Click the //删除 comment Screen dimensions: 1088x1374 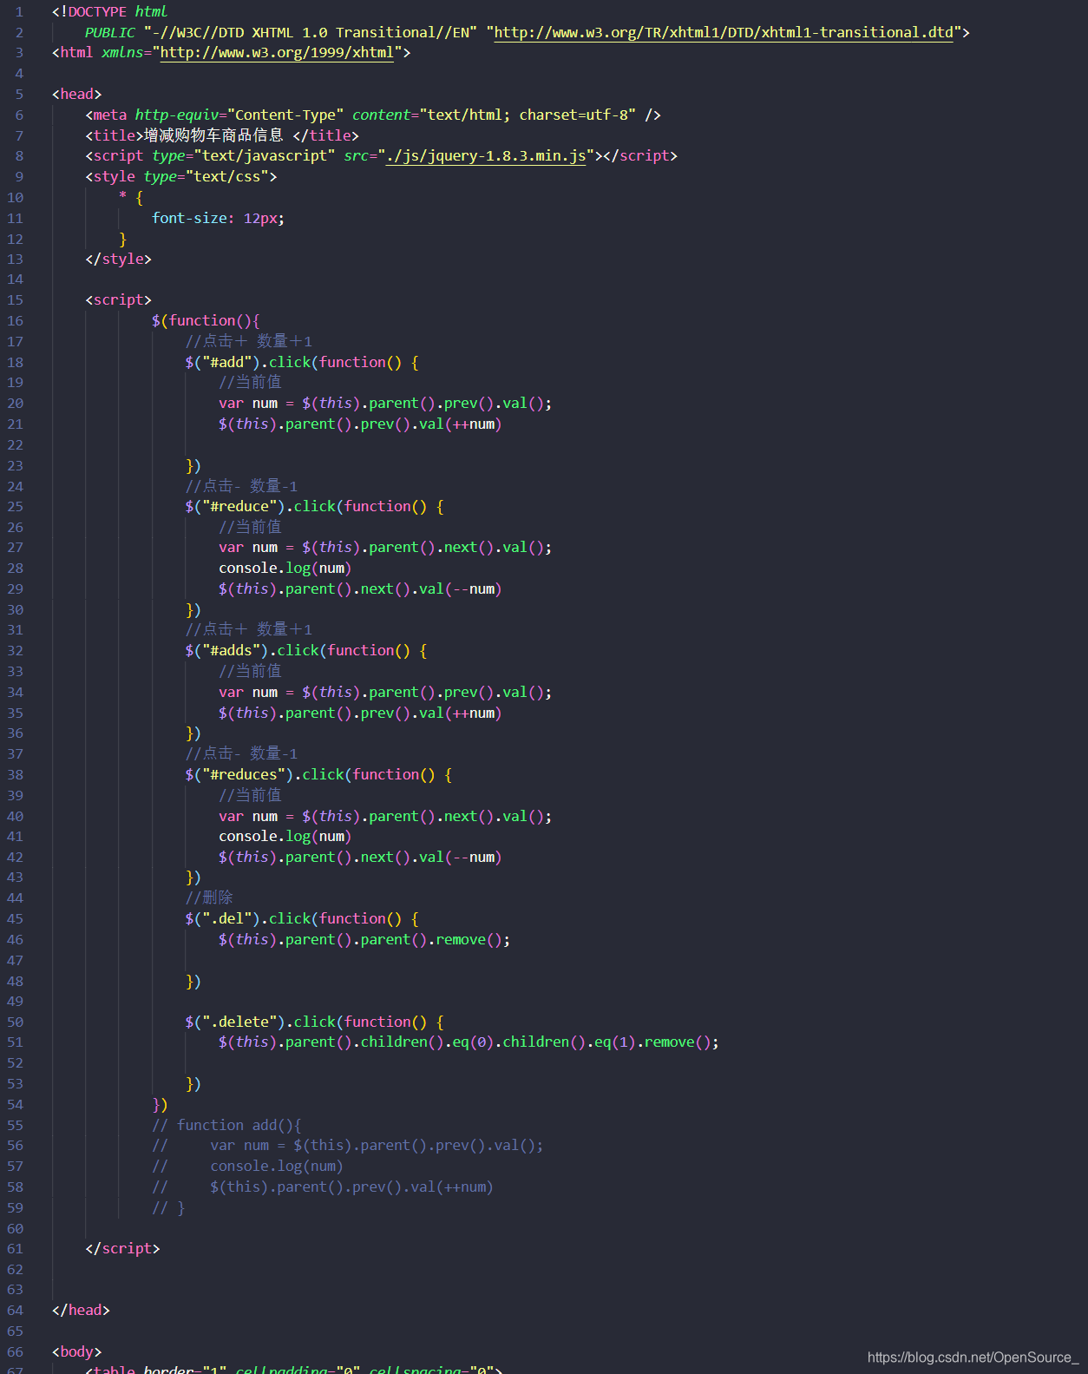(x=209, y=897)
